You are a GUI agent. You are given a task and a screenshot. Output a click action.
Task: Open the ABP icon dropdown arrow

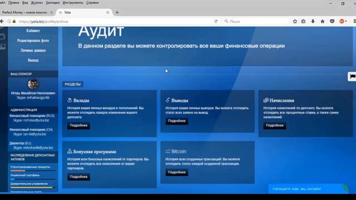click(x=346, y=21)
